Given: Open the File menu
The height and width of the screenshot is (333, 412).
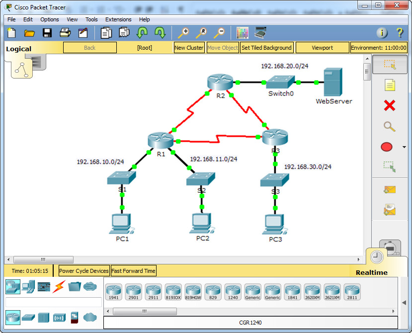Looking at the screenshot, I should [x=11, y=19].
